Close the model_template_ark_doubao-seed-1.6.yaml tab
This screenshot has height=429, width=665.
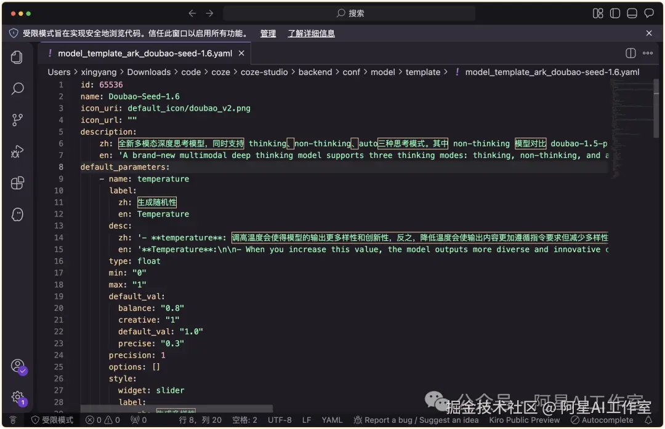click(241, 53)
